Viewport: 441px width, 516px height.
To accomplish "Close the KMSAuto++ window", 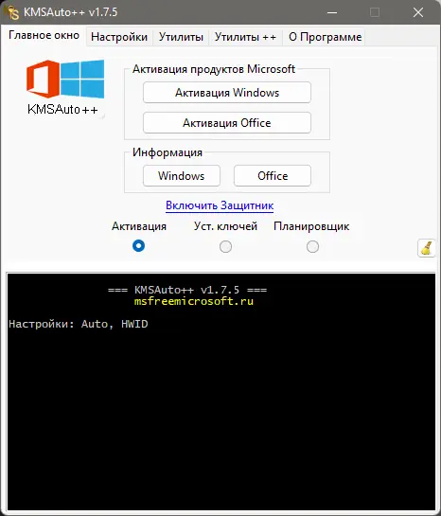I will coord(418,12).
